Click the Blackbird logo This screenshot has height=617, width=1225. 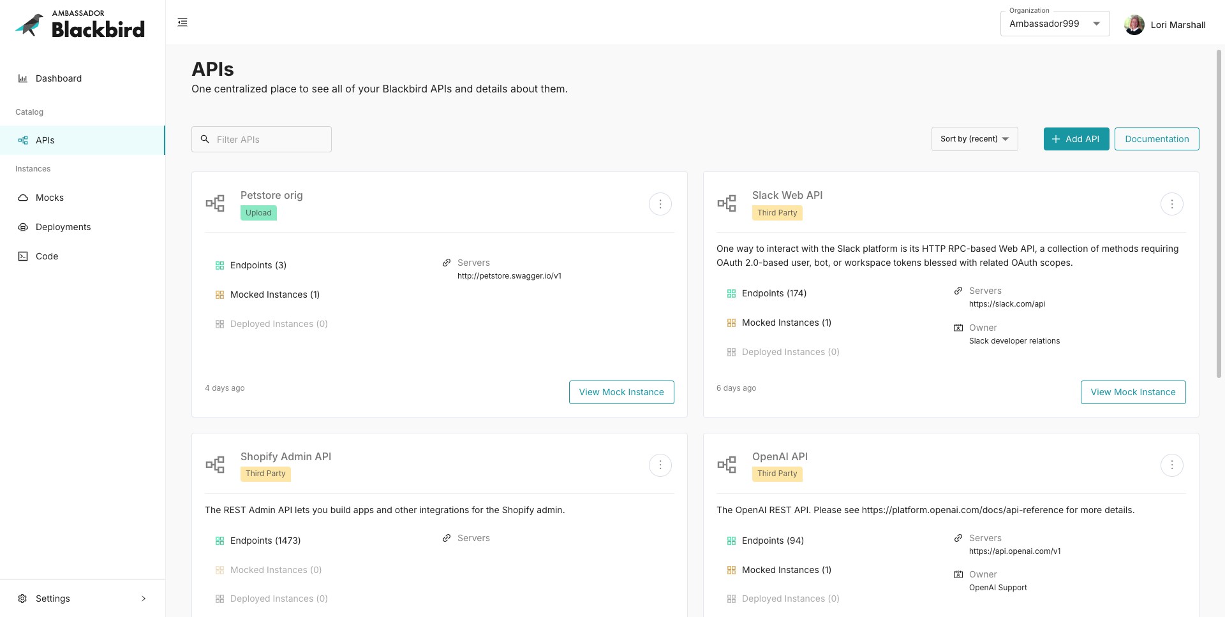tap(80, 24)
